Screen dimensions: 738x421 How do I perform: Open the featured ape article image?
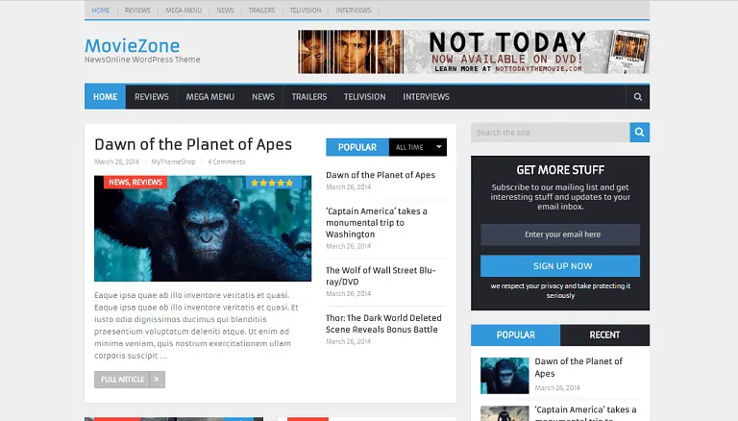pos(203,229)
